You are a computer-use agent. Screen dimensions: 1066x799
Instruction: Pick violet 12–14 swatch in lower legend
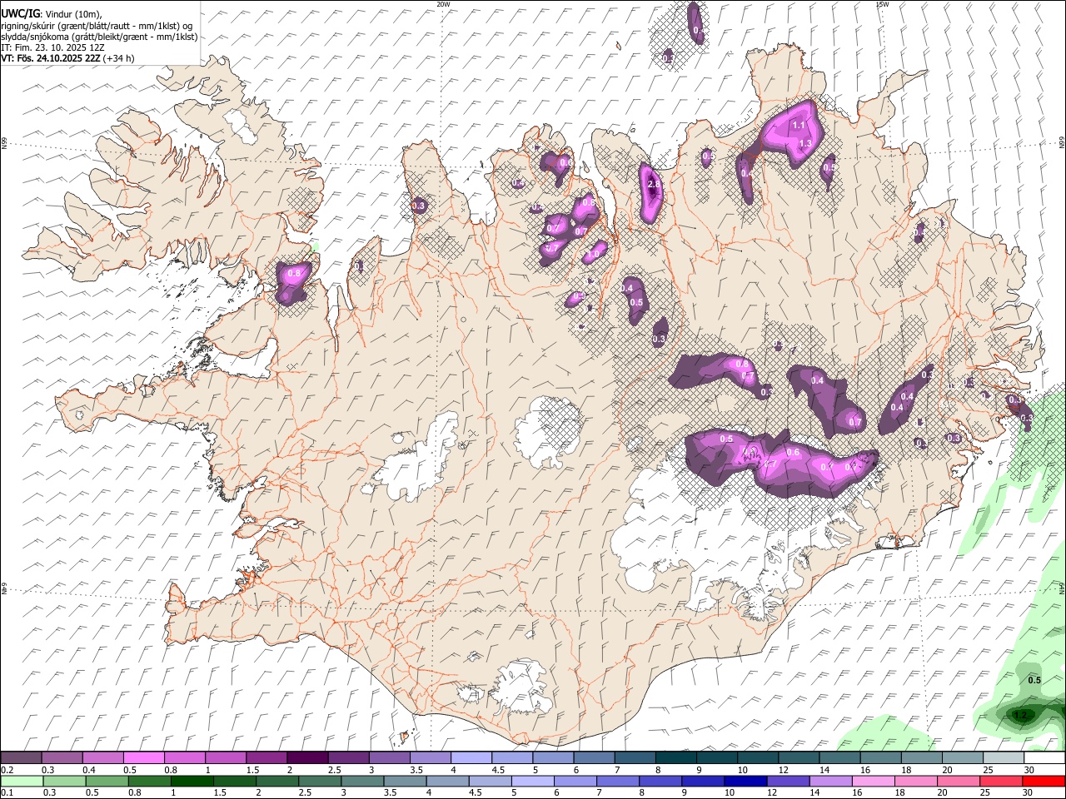pos(787,781)
